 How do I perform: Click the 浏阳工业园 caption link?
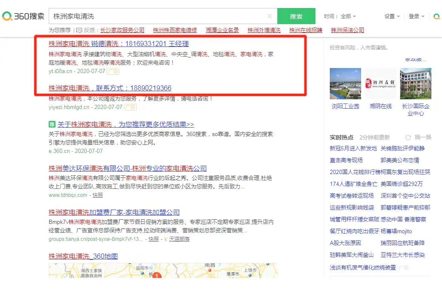click(x=345, y=106)
